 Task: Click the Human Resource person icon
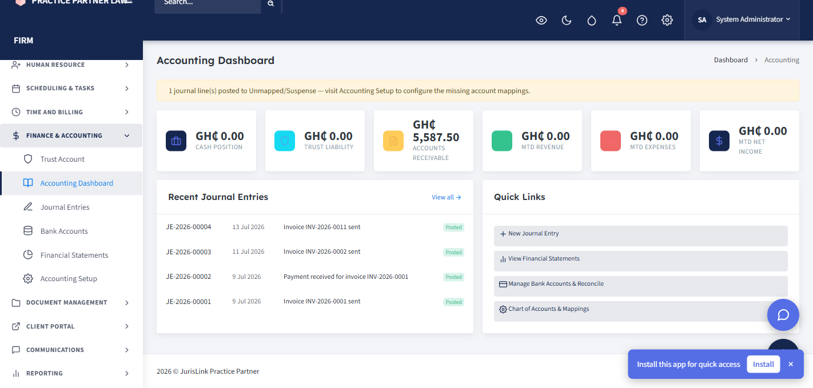coord(16,65)
